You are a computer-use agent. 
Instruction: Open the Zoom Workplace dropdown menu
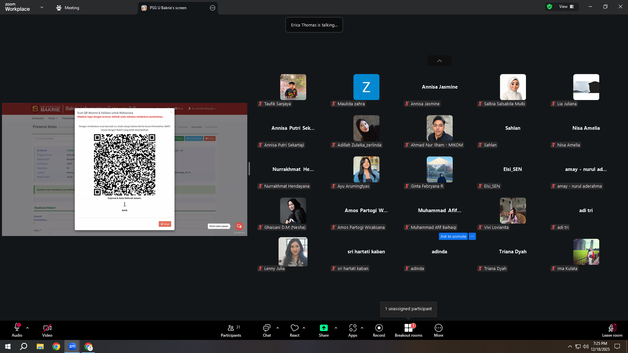(42, 7)
